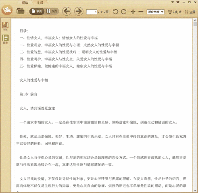Enter fullscreen (全屏) mode
The height and width of the screenshot is (193, 198).
tap(190, 12)
